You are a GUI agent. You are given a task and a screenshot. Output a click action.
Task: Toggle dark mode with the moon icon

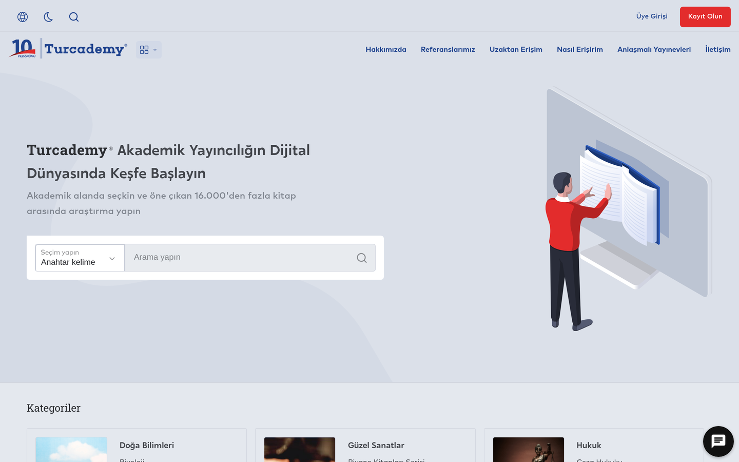(48, 17)
